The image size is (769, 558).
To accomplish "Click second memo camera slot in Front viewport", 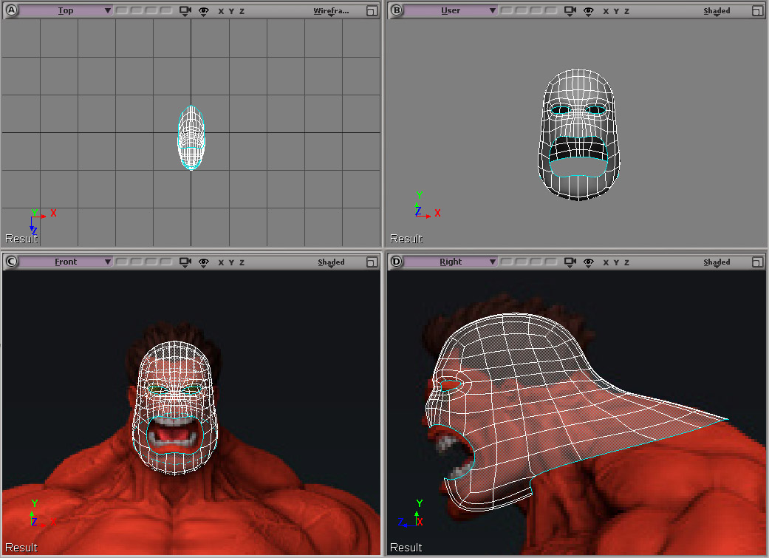I will point(137,262).
